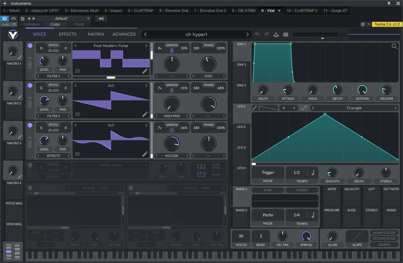This screenshot has height=263, width=403.
Task: Switch to the MATRIX tab
Action: coord(96,34)
